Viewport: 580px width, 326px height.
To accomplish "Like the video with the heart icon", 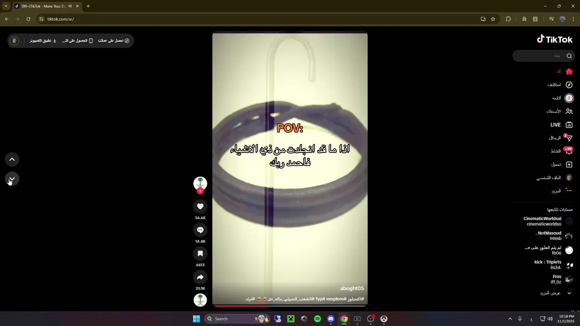I will point(200,206).
